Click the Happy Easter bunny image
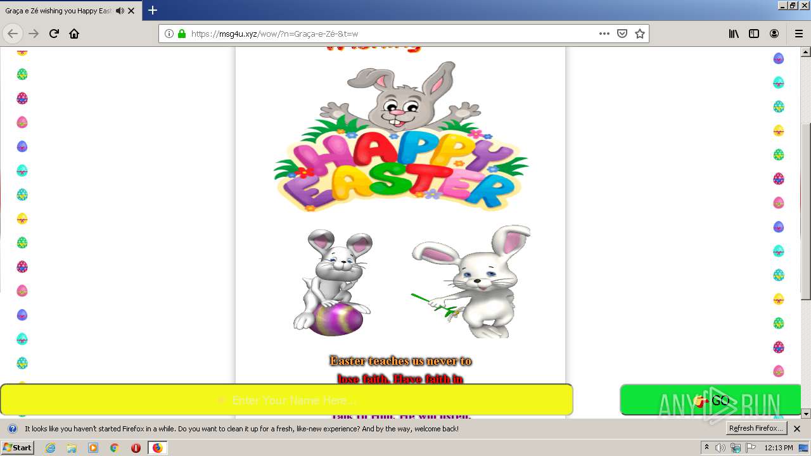This screenshot has width=811, height=456. pyautogui.click(x=400, y=136)
